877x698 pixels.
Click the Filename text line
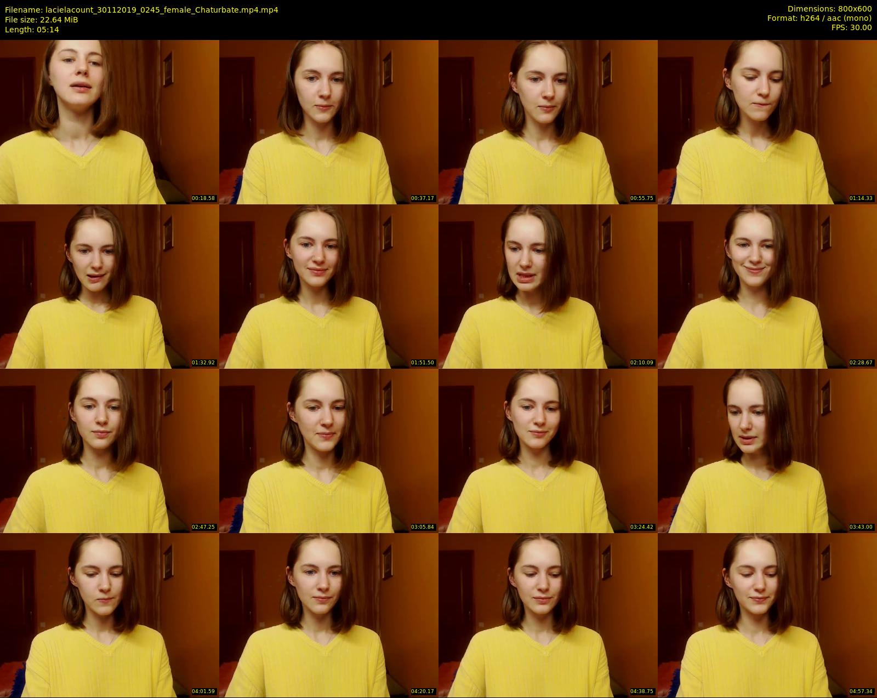tap(141, 10)
